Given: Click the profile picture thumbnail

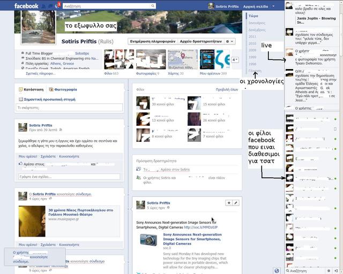Looking at the screenshot, I should [39, 27].
